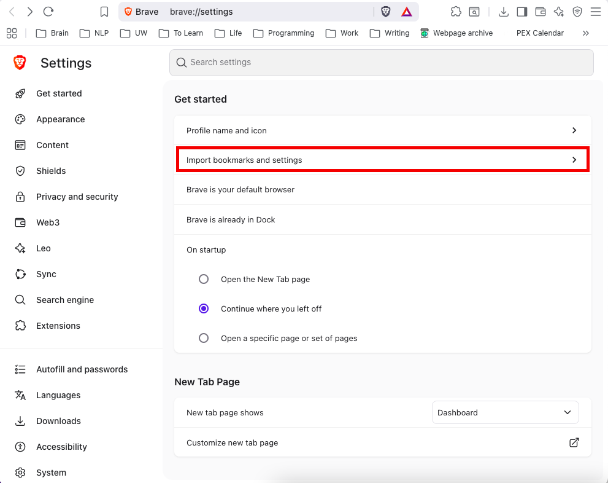Open Leo AI star icon in toolbar

pos(559,12)
